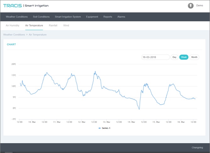Viewport: 210px width, 153px height.
Task: Click the 15. Mar x-axis label
Action: pyautogui.click(x=156, y=122)
